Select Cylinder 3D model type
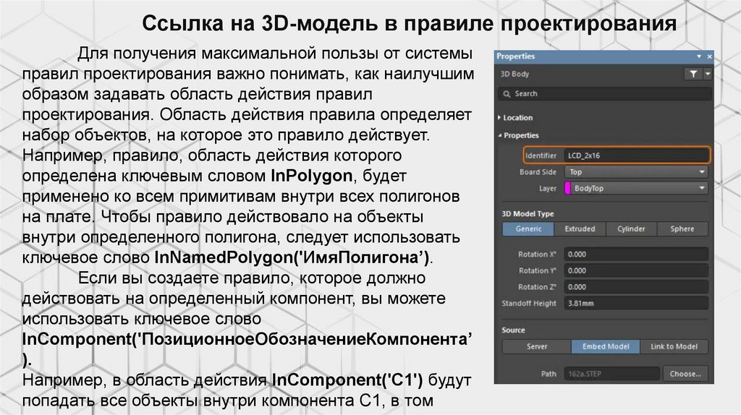 [x=631, y=229]
